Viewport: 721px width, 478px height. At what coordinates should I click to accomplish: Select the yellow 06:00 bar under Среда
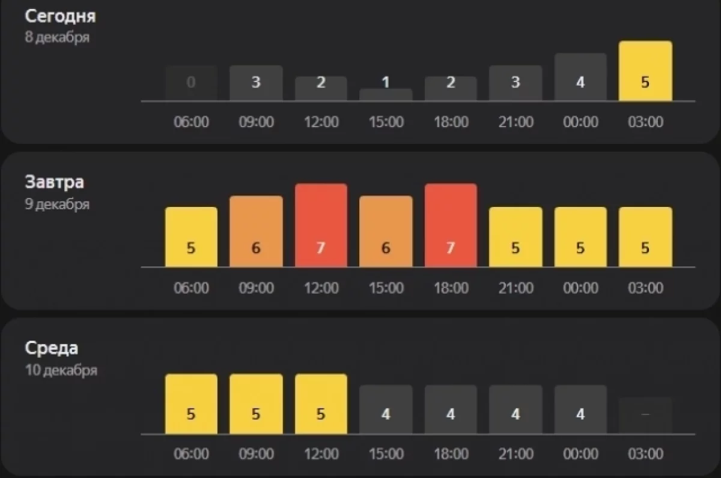tap(191, 404)
